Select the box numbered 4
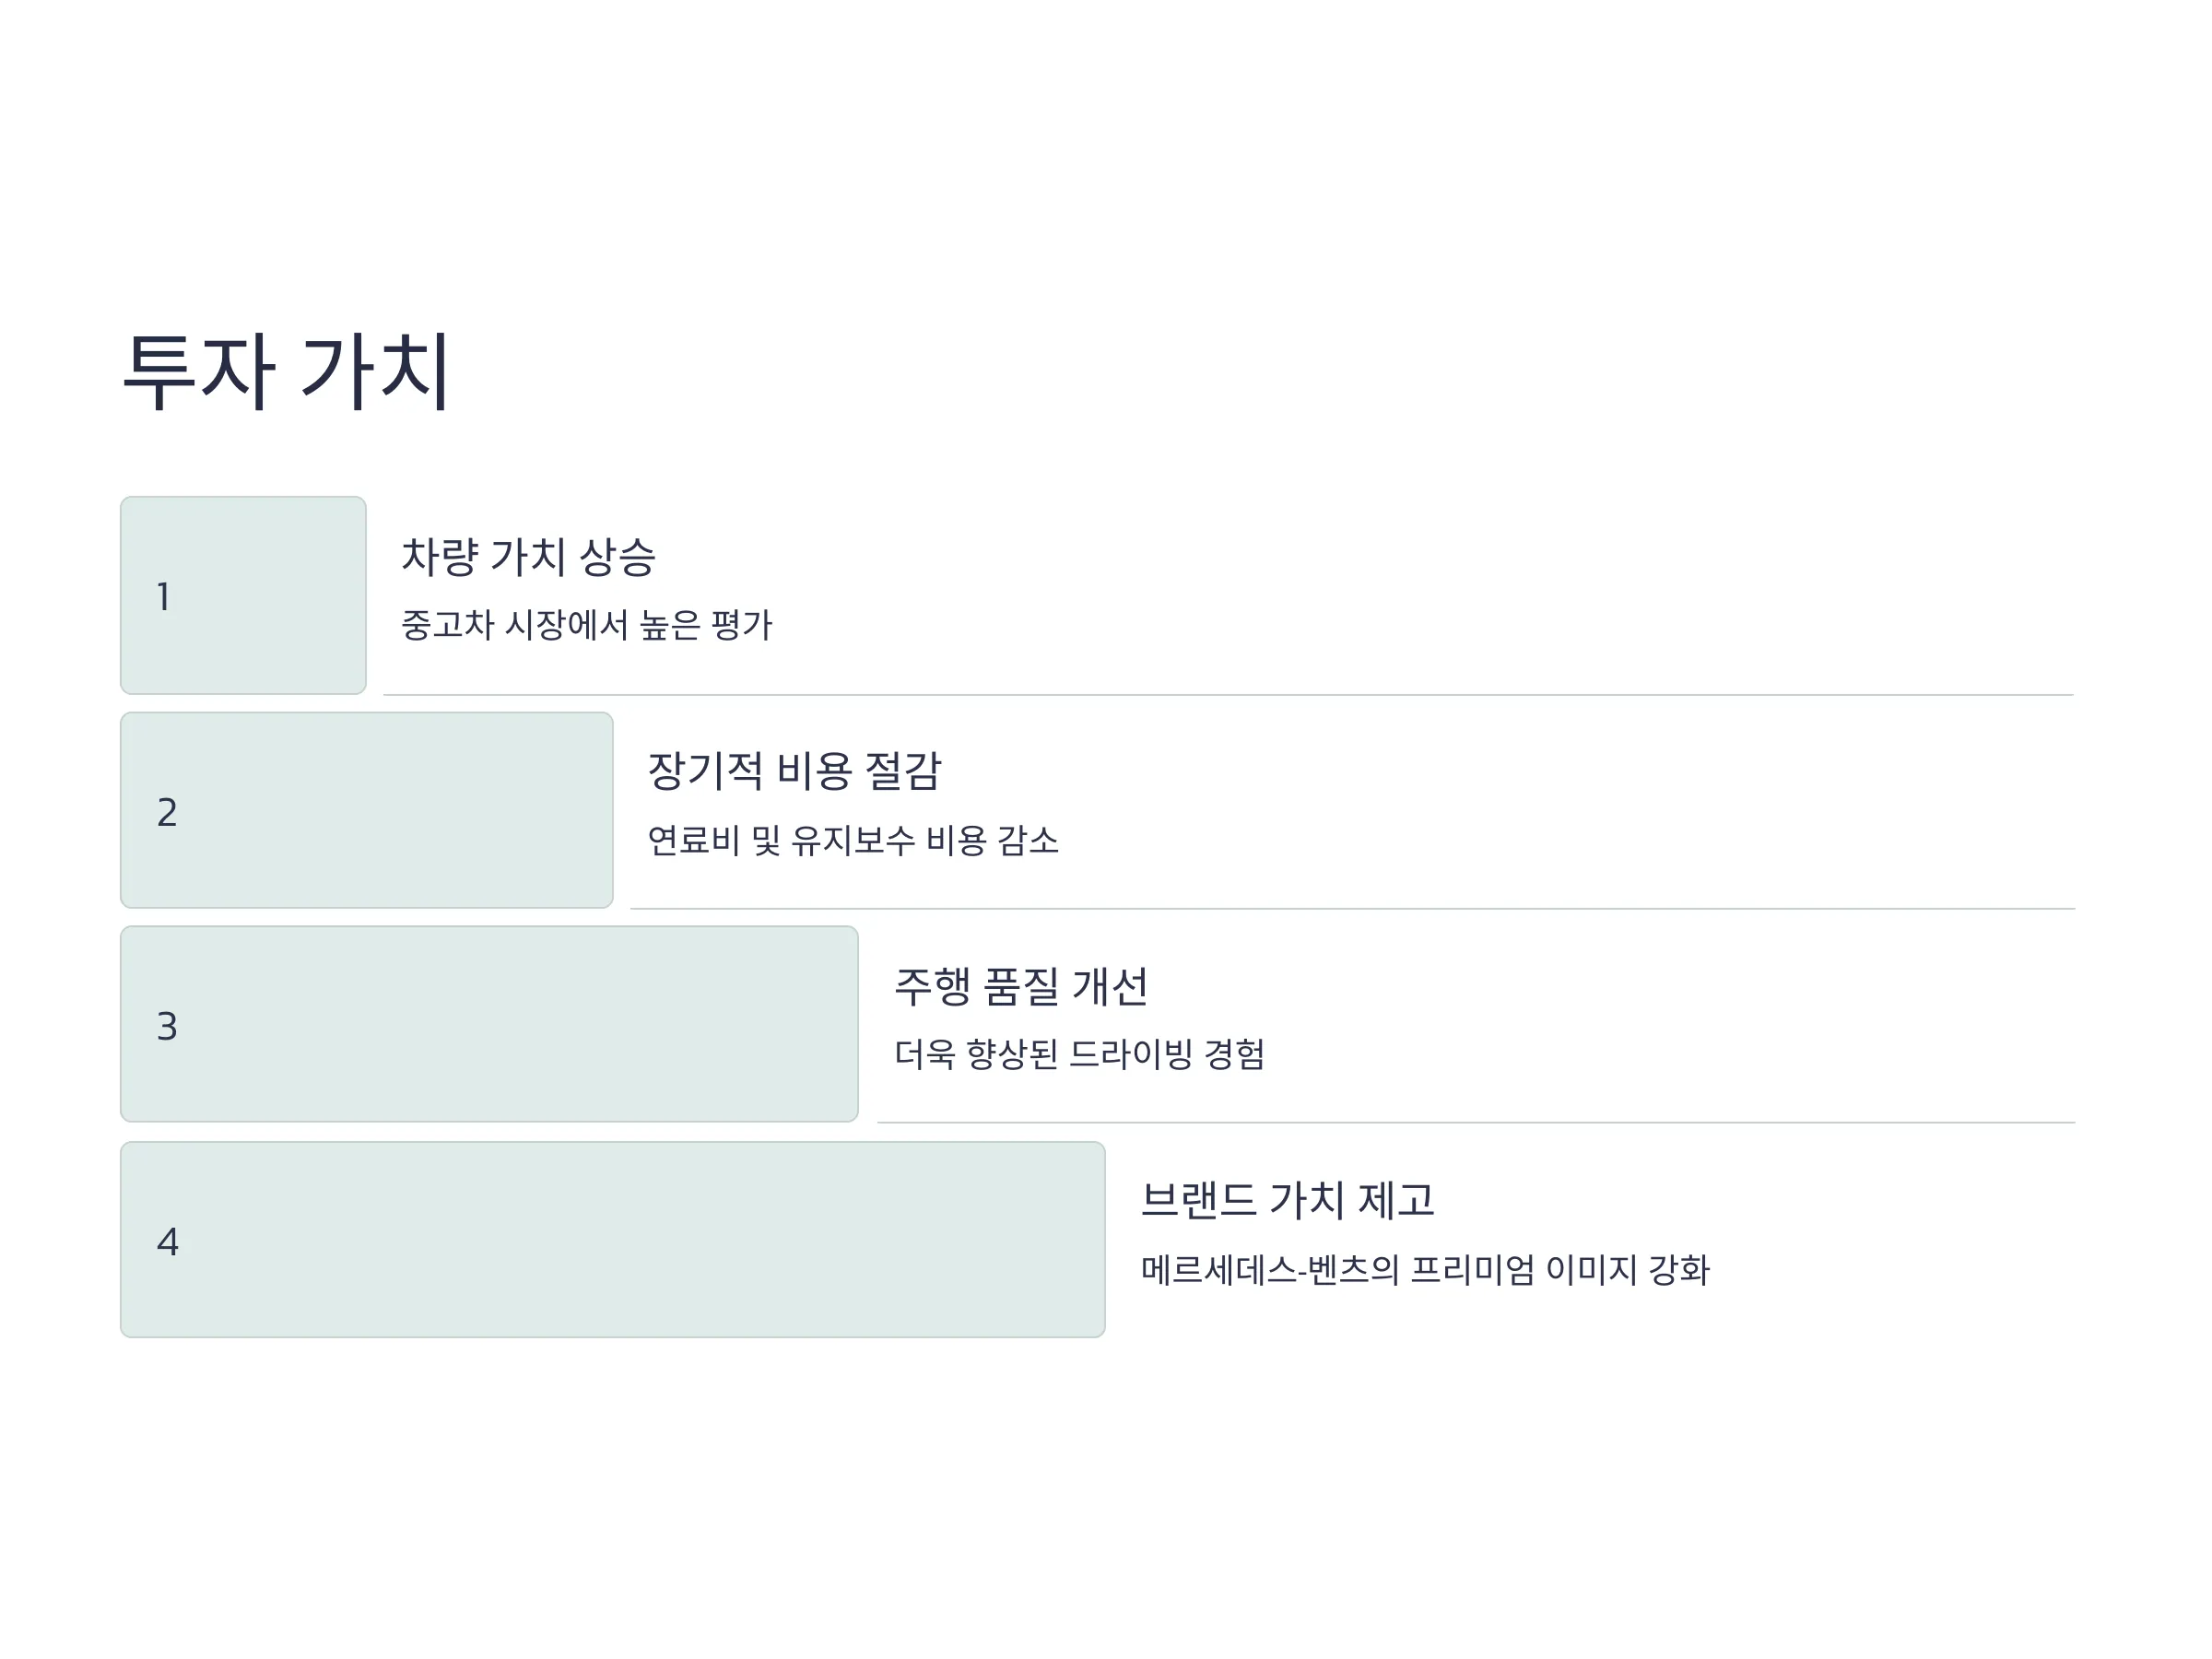The image size is (2212, 1659). pyautogui.click(x=612, y=1240)
